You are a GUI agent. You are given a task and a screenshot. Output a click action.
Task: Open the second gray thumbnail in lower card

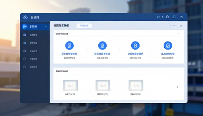(x=103, y=85)
